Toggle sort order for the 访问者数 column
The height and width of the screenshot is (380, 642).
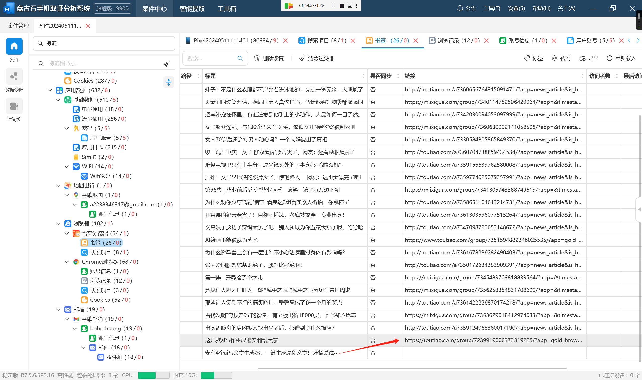click(617, 76)
